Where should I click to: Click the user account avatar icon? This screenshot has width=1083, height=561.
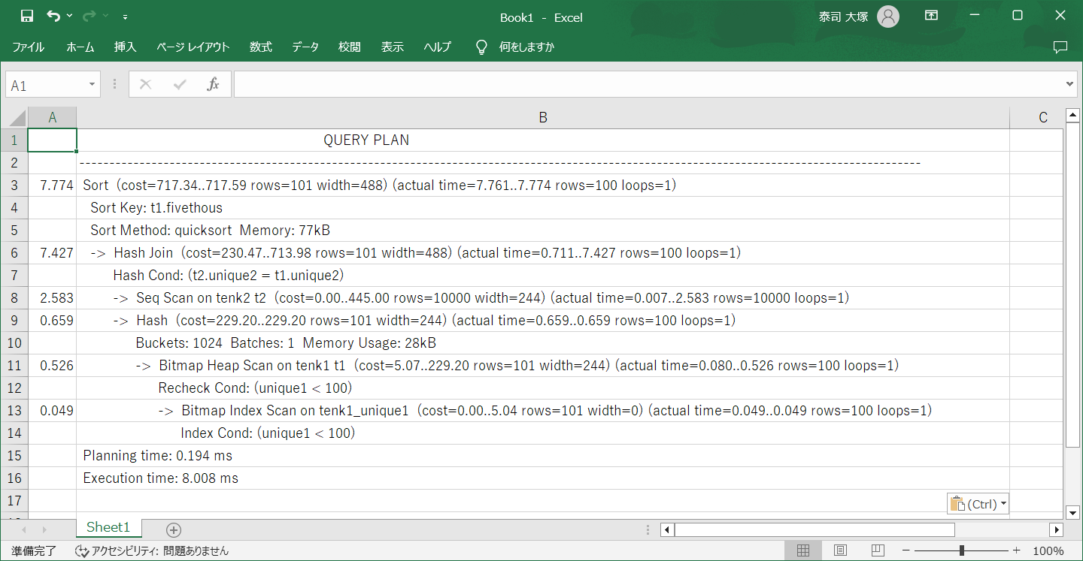coord(888,17)
